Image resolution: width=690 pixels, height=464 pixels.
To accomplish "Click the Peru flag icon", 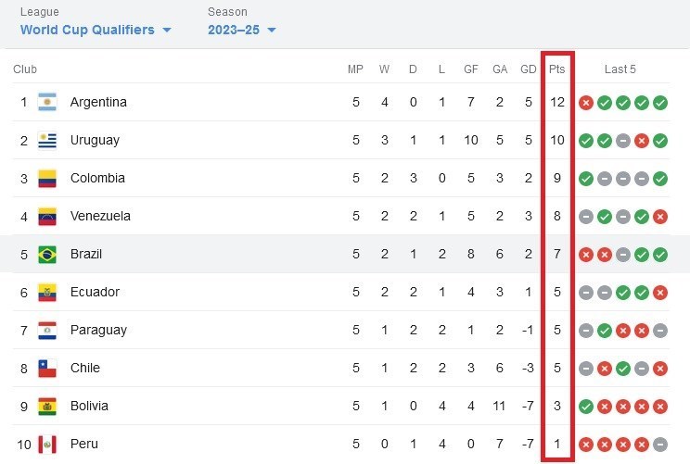I will (47, 445).
